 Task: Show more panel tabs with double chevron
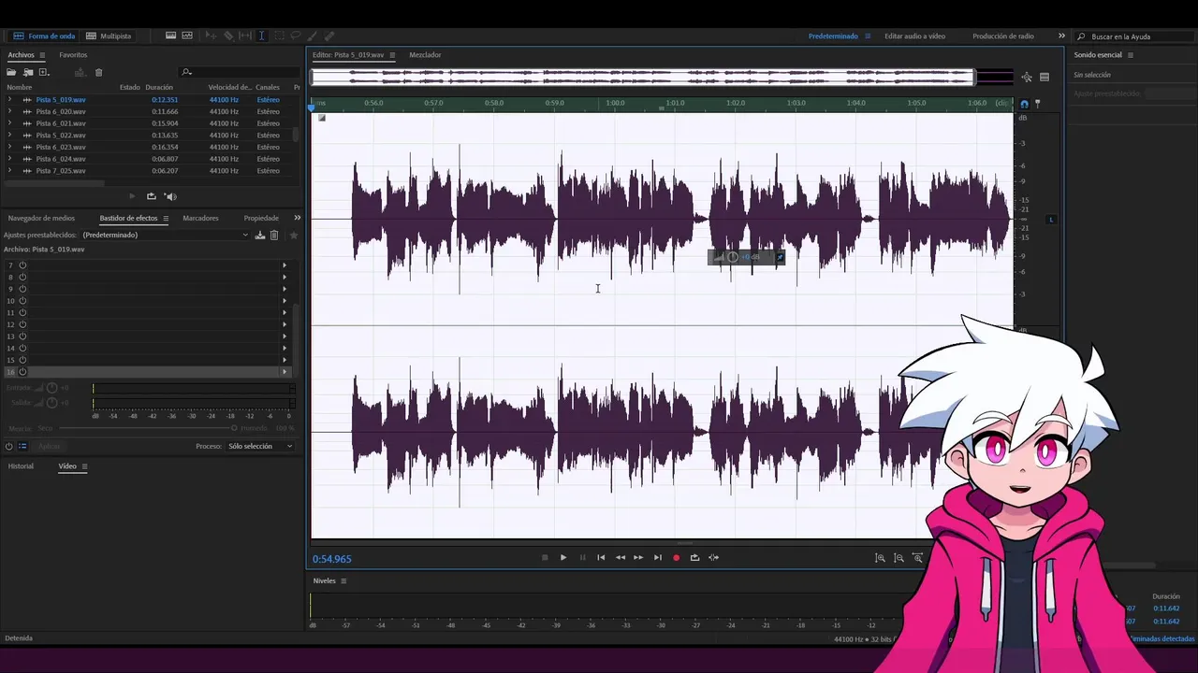tap(298, 218)
